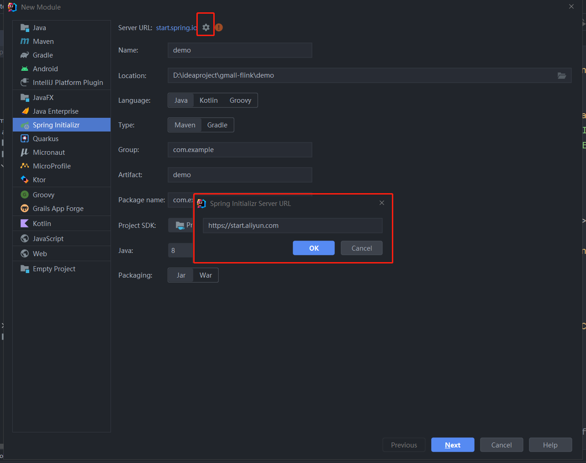Select Web module type in sidebar

click(62, 254)
